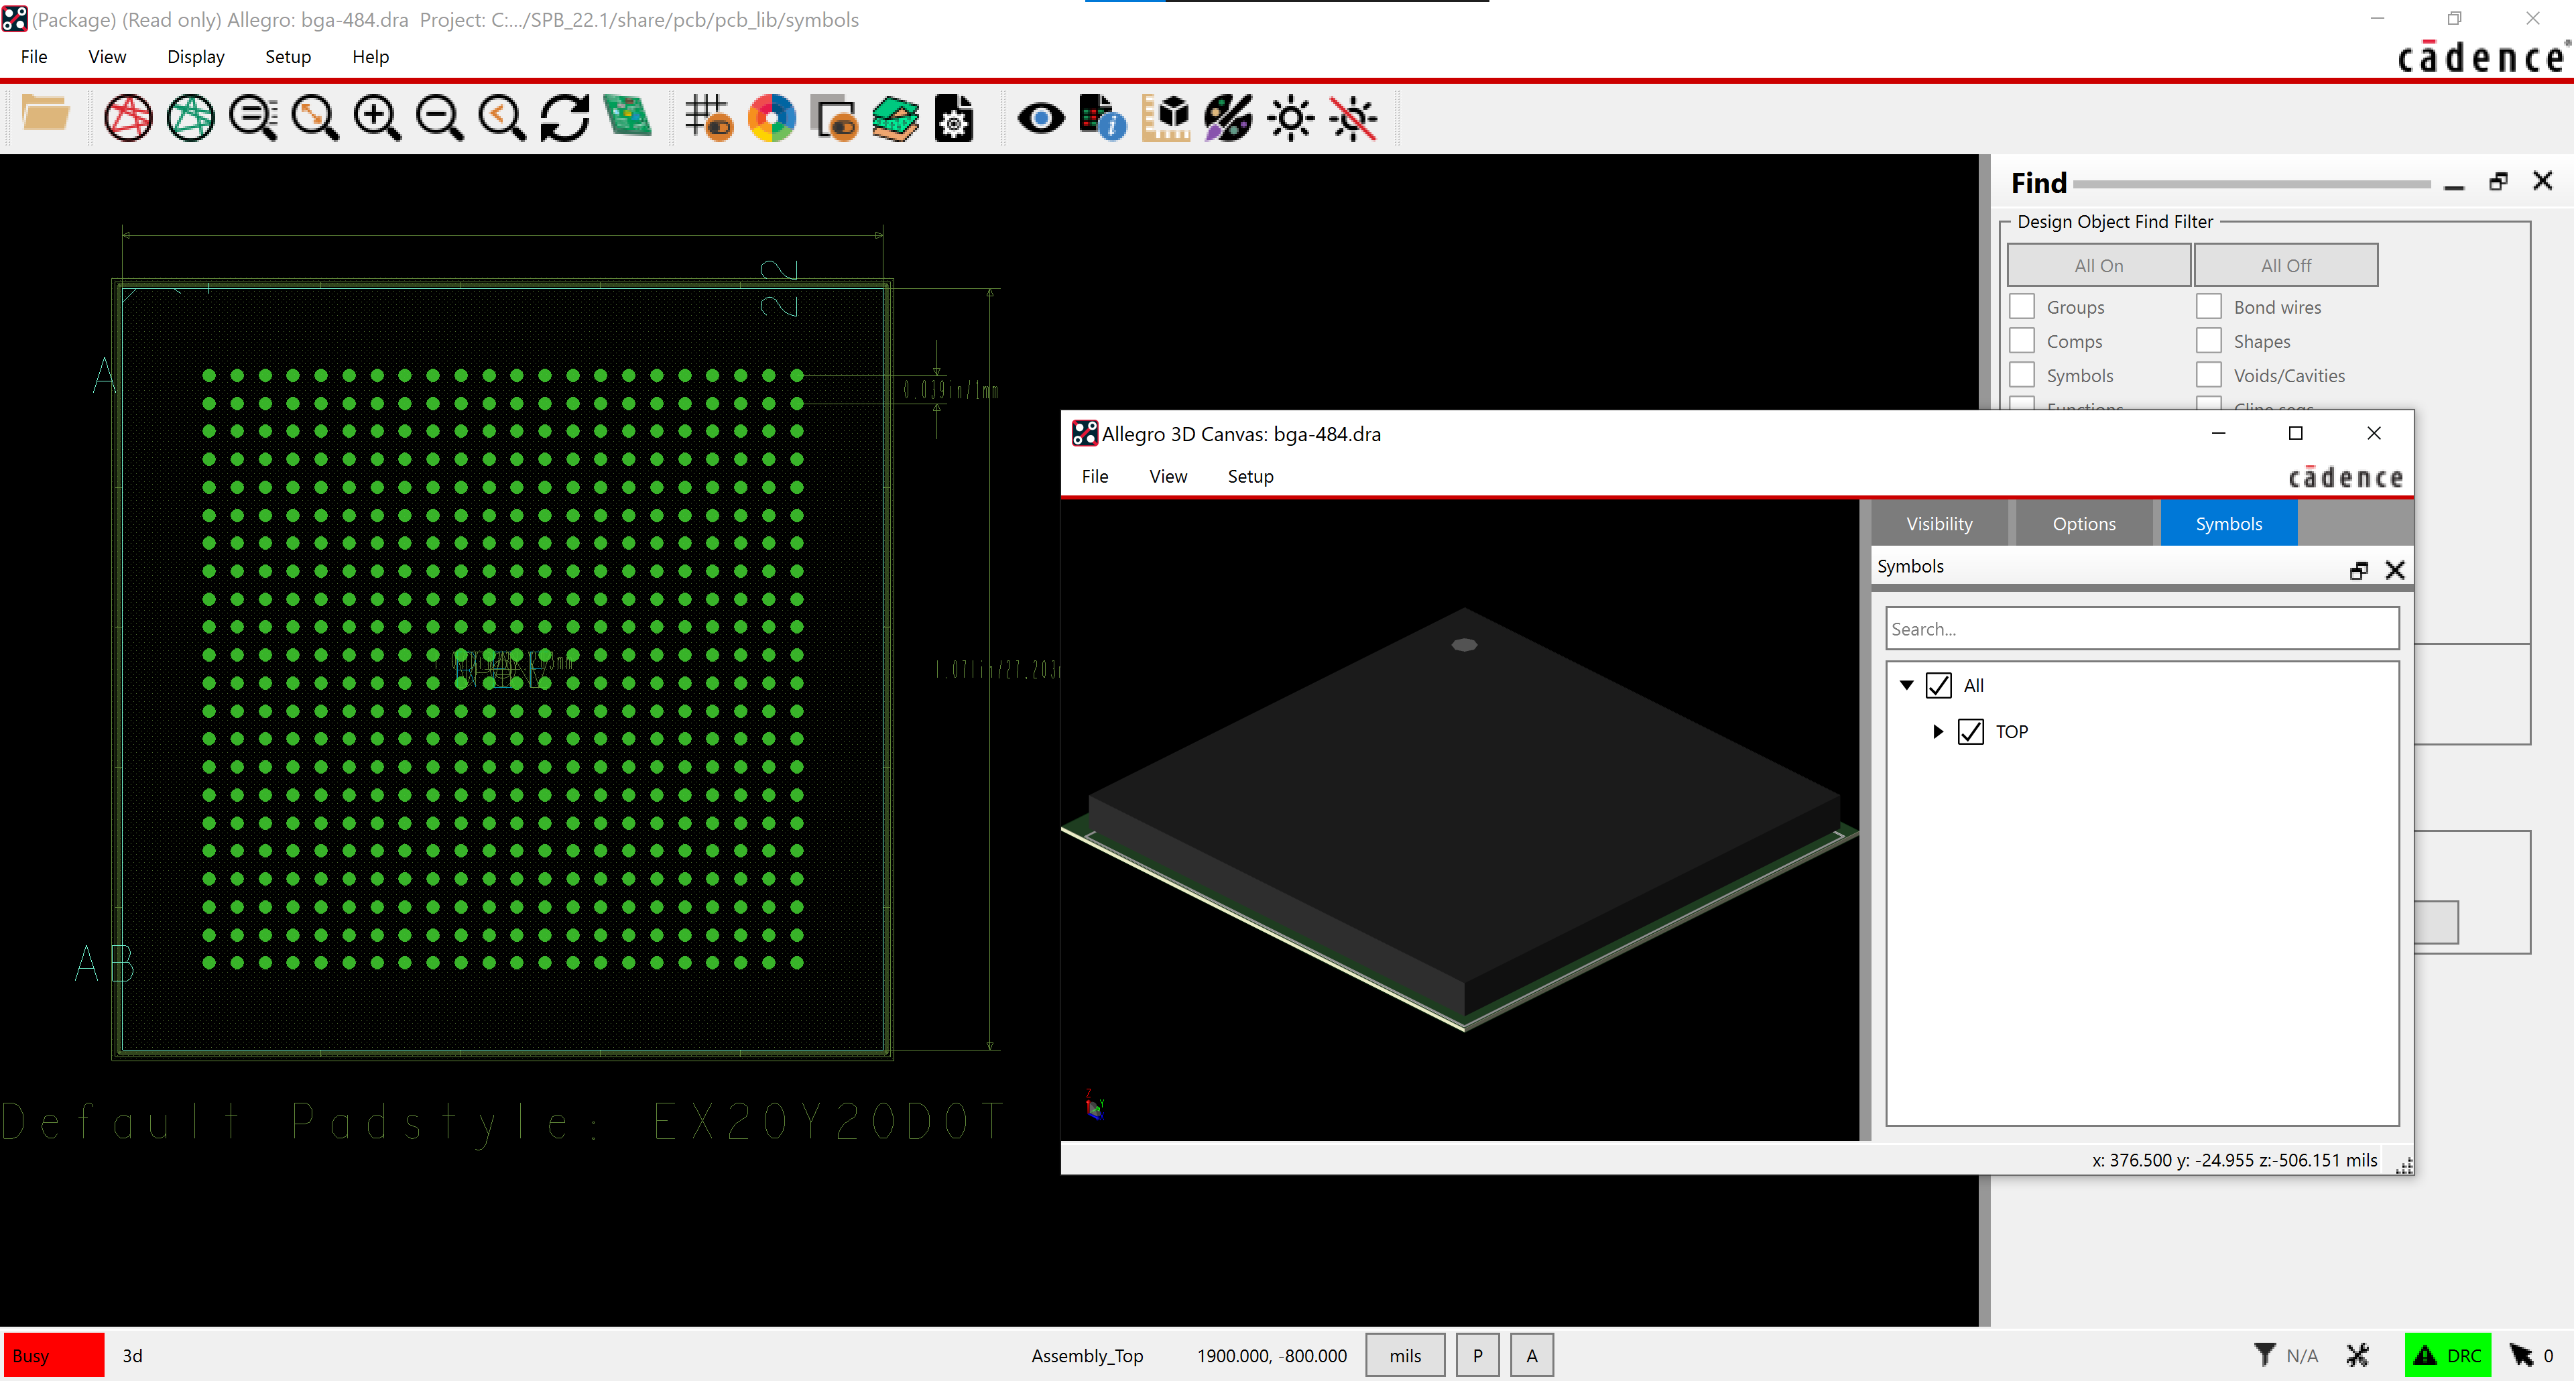Click the Highlight sun icon
Screen dimensions: 2574x1381
pyautogui.click(x=1291, y=118)
